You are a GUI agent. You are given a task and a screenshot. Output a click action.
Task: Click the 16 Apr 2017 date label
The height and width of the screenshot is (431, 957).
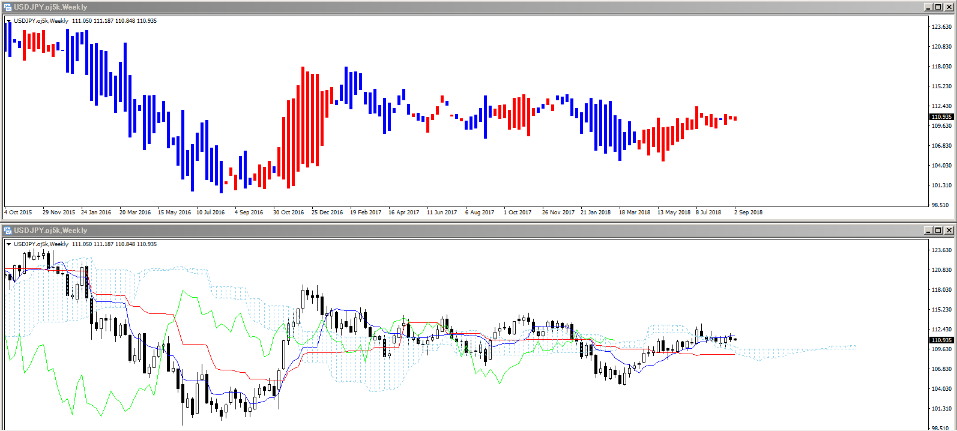click(403, 212)
